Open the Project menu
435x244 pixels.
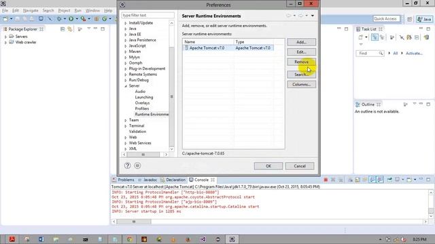(64, 11)
